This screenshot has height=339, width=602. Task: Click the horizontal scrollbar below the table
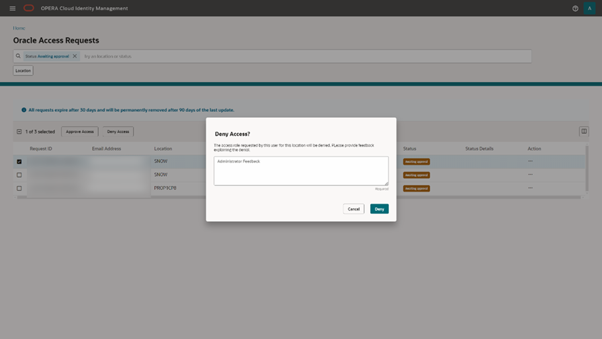coord(299,197)
